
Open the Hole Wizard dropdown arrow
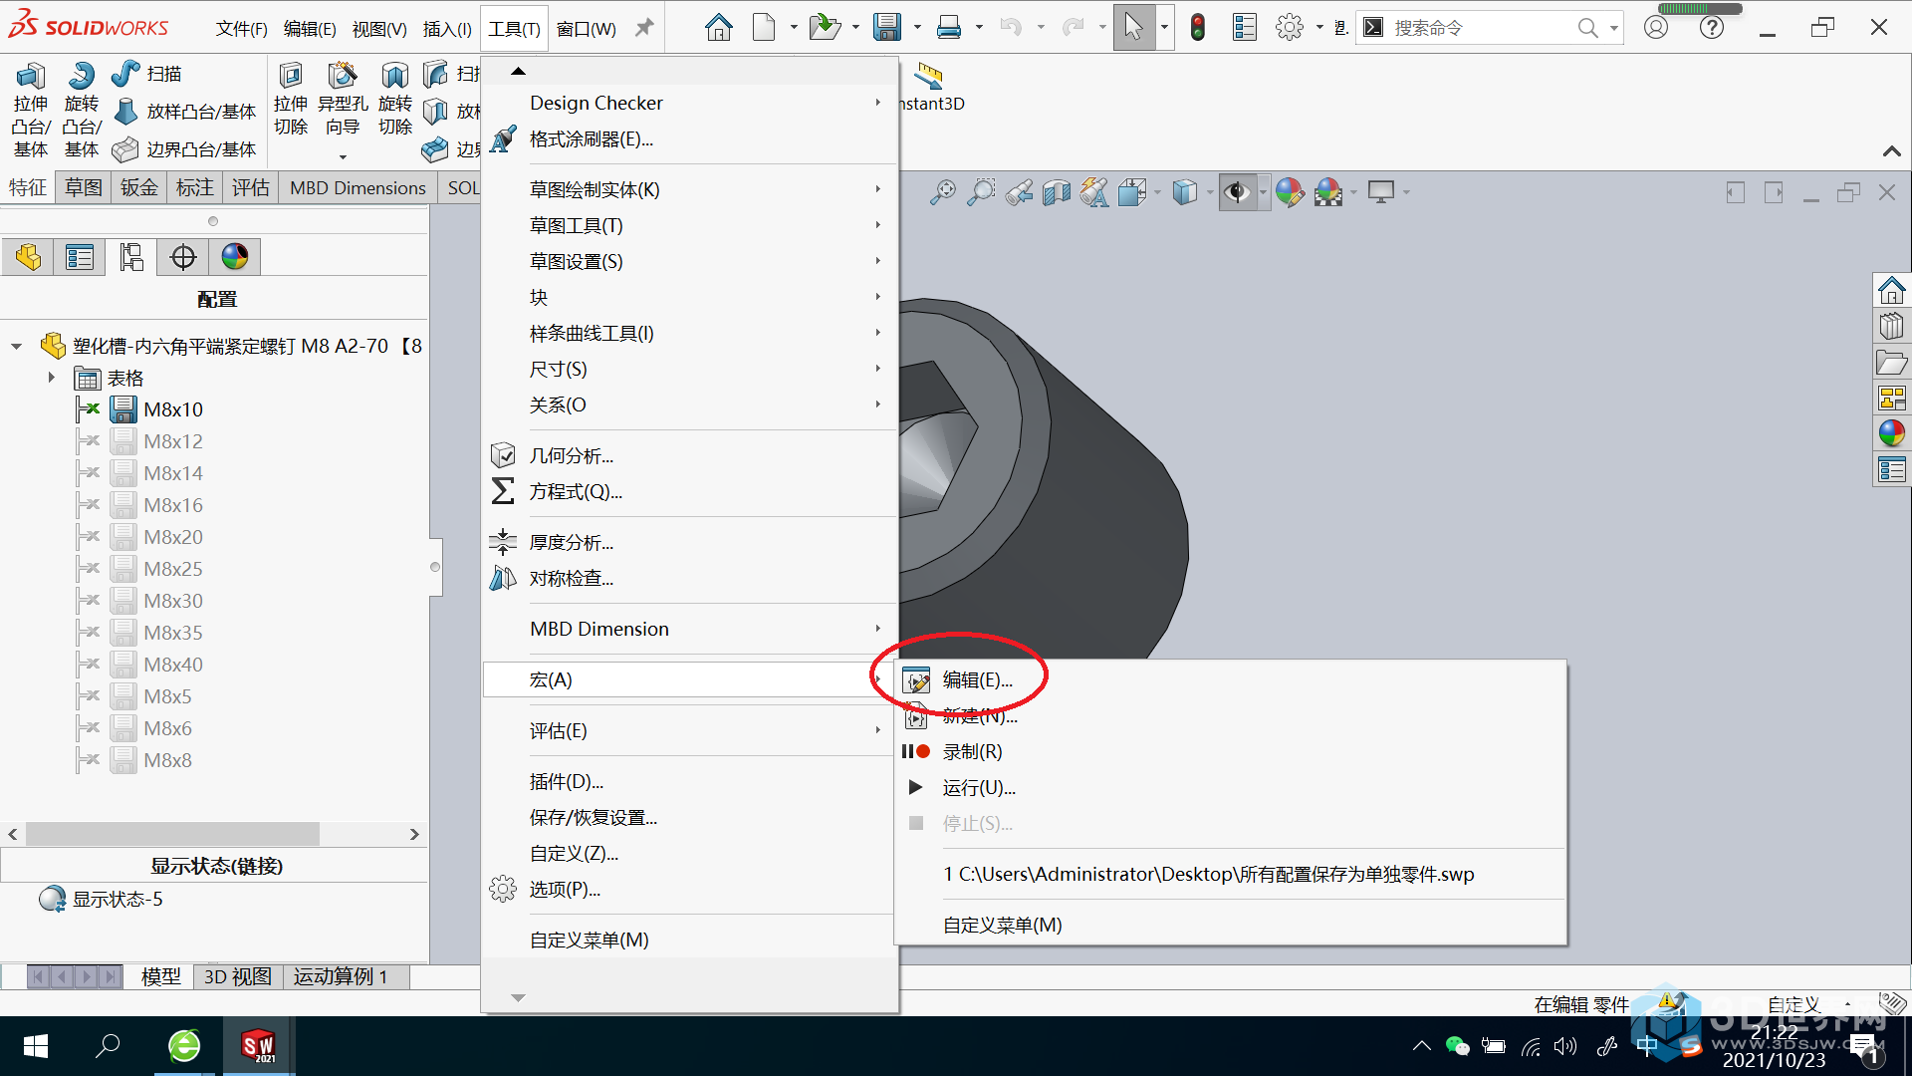coord(343,156)
